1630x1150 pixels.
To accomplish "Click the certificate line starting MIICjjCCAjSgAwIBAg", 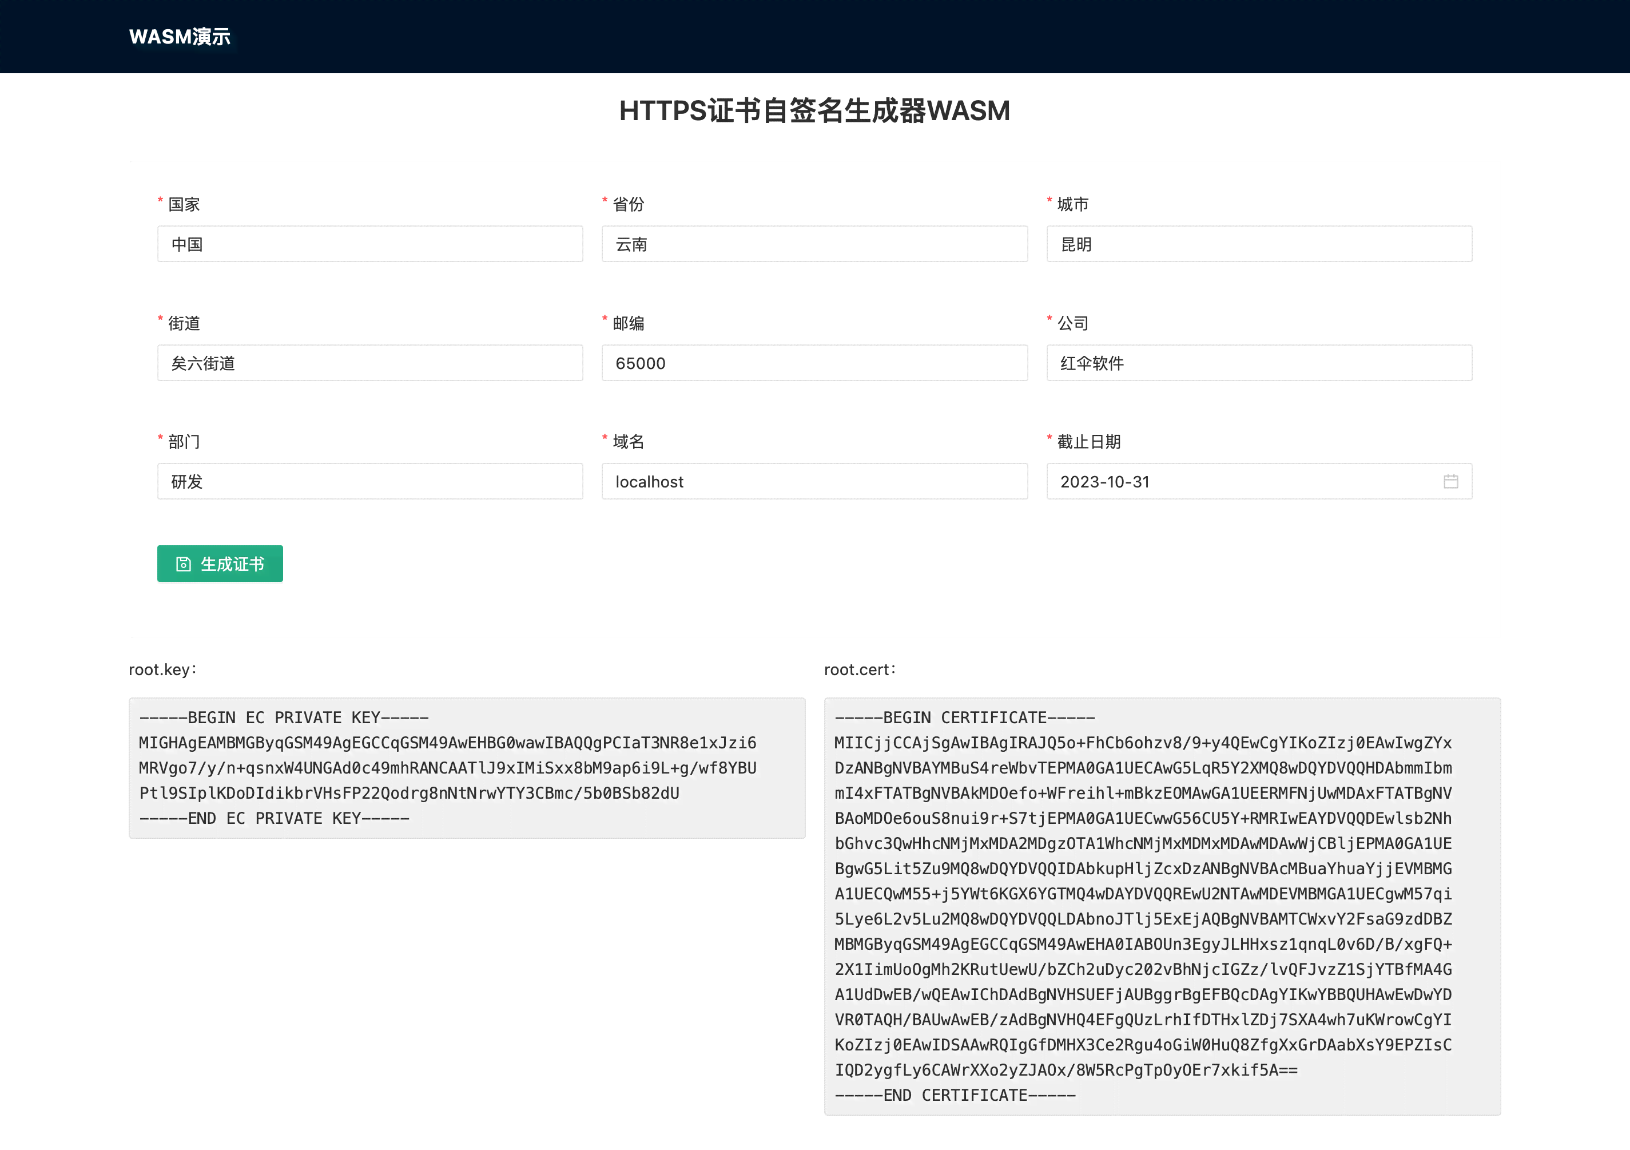I will tap(1143, 743).
